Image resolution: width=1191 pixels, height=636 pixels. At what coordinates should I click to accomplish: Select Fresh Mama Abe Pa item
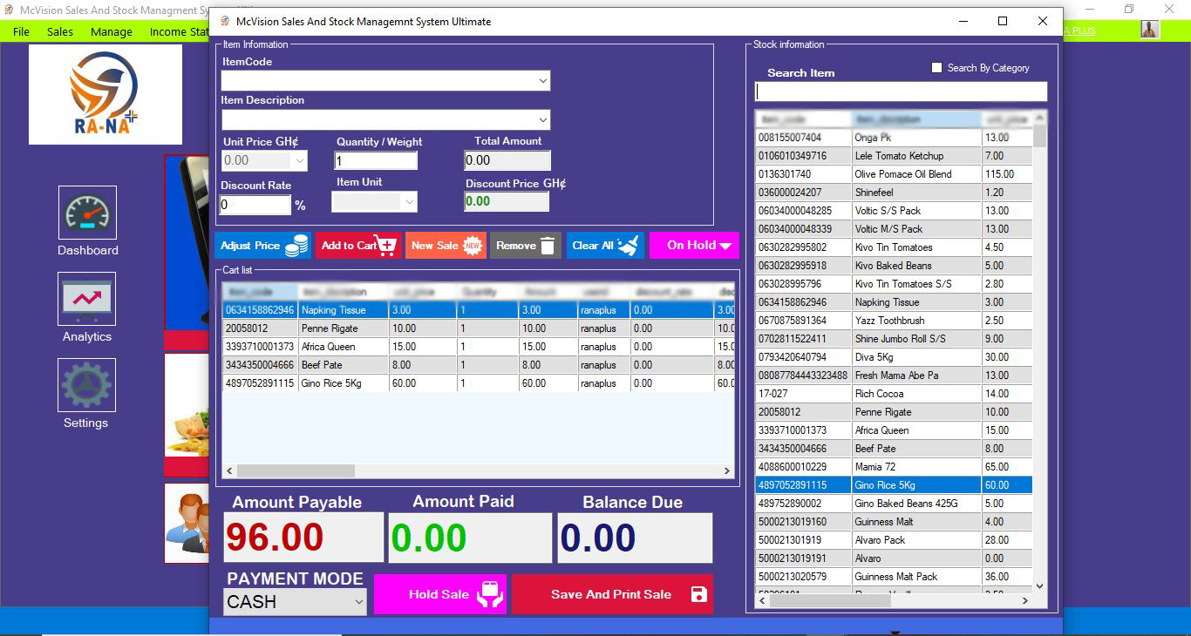point(894,376)
